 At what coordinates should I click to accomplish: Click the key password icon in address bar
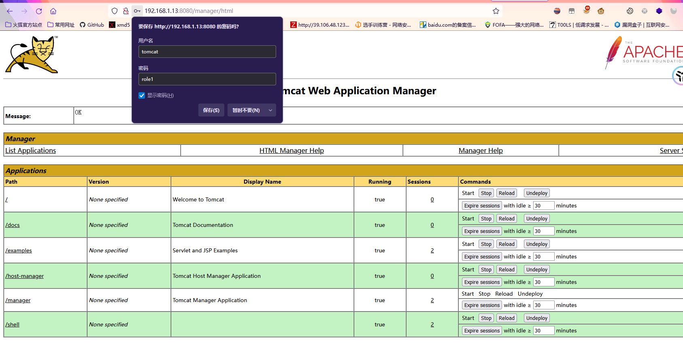pos(137,11)
